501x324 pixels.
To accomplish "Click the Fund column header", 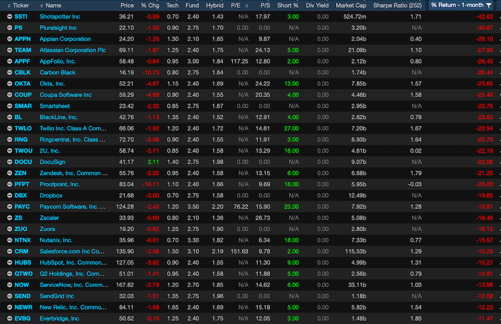I will [x=192, y=6].
